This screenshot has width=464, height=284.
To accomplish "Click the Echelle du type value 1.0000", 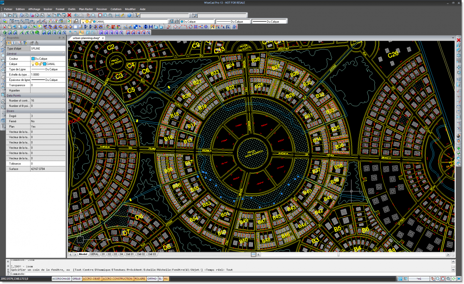I will pyautogui.click(x=48, y=74).
